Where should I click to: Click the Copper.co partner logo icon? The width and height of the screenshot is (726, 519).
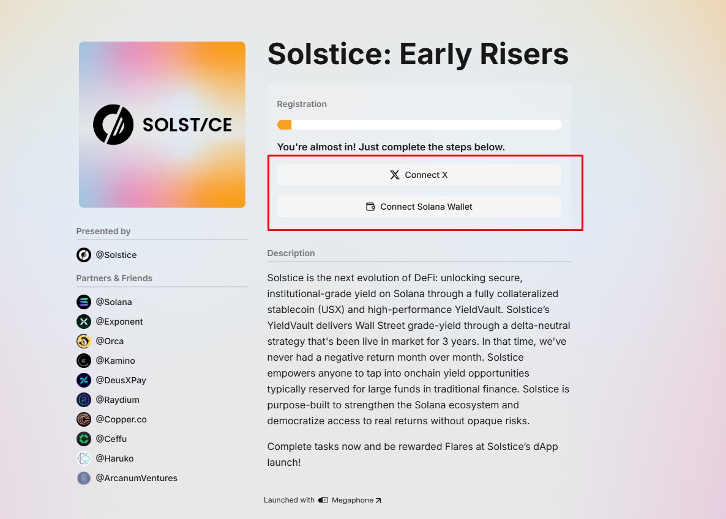(x=84, y=419)
